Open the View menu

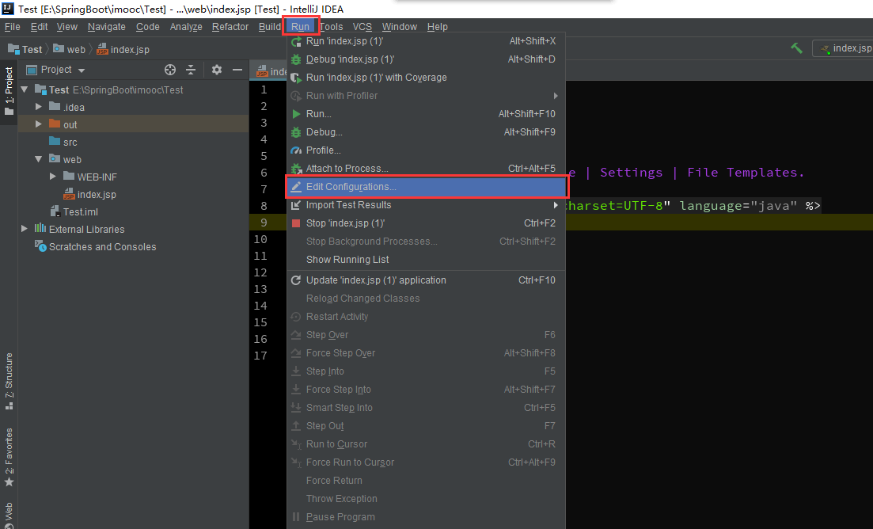(x=66, y=27)
